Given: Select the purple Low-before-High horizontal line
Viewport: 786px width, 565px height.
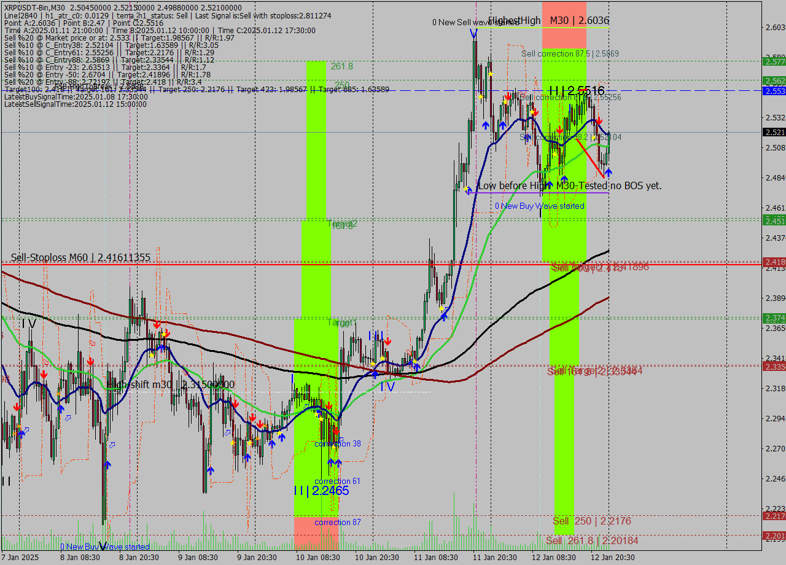Looking at the screenshot, I should (537, 193).
